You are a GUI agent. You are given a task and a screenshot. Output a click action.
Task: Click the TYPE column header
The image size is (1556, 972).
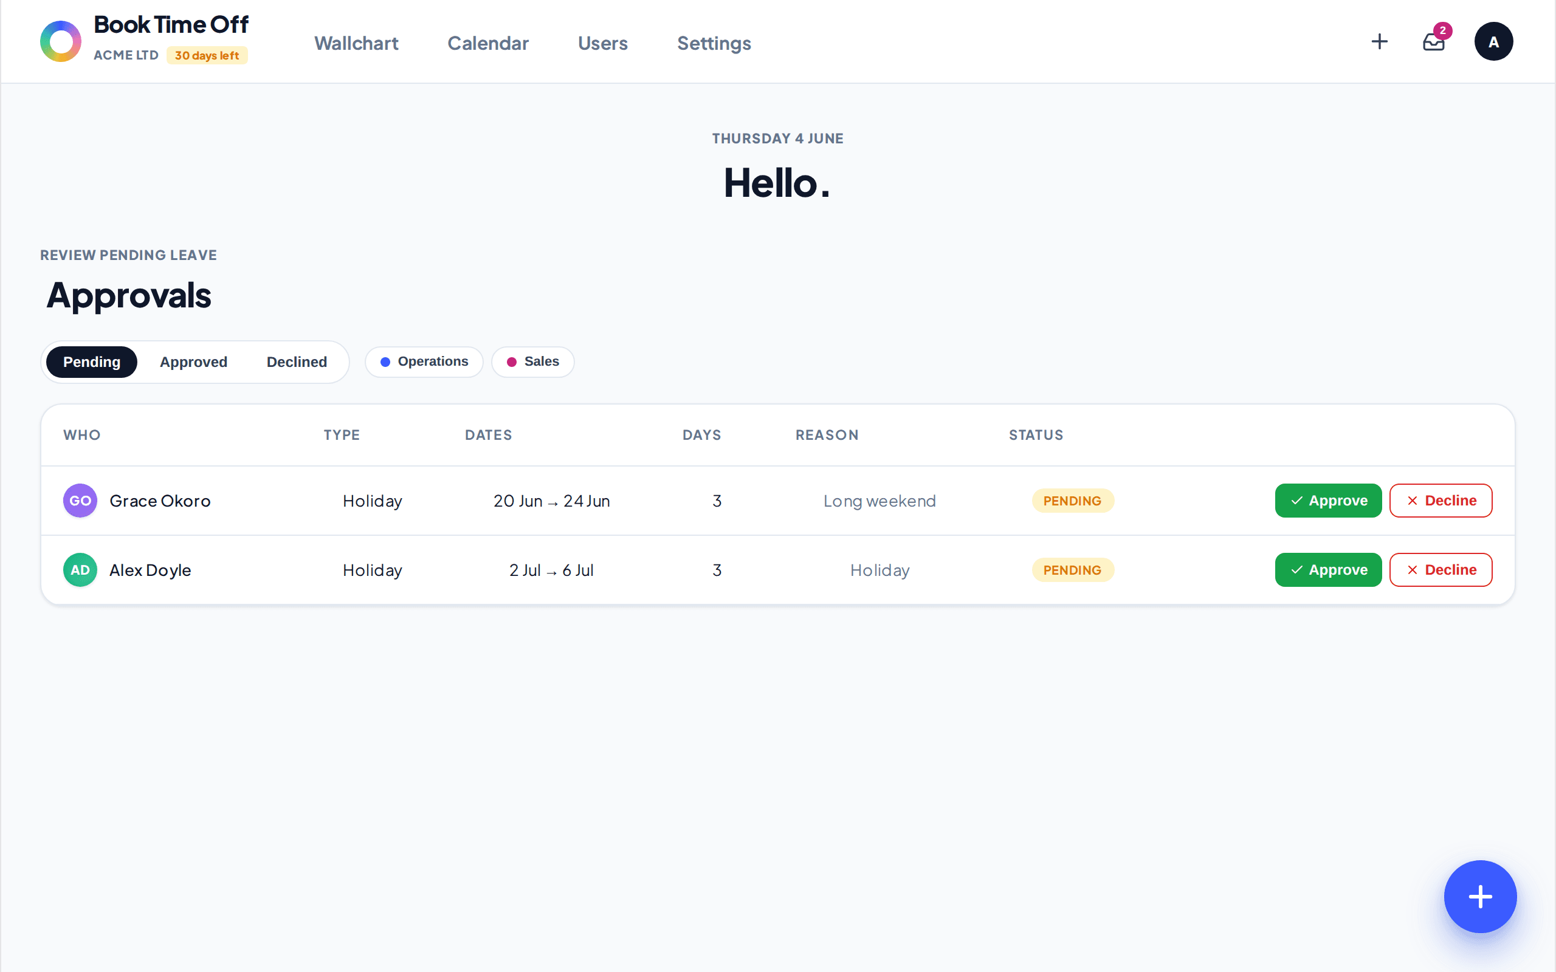point(342,435)
